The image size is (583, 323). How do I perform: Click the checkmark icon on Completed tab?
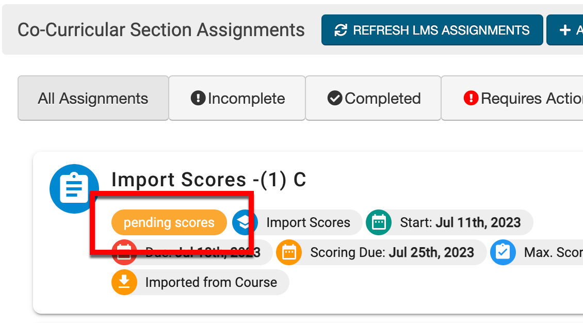point(335,98)
